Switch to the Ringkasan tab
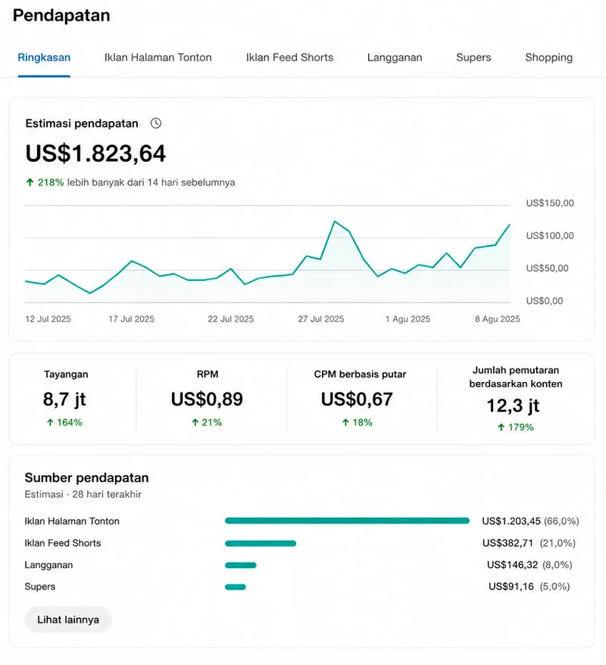The height and width of the screenshot is (665, 606). pos(44,57)
